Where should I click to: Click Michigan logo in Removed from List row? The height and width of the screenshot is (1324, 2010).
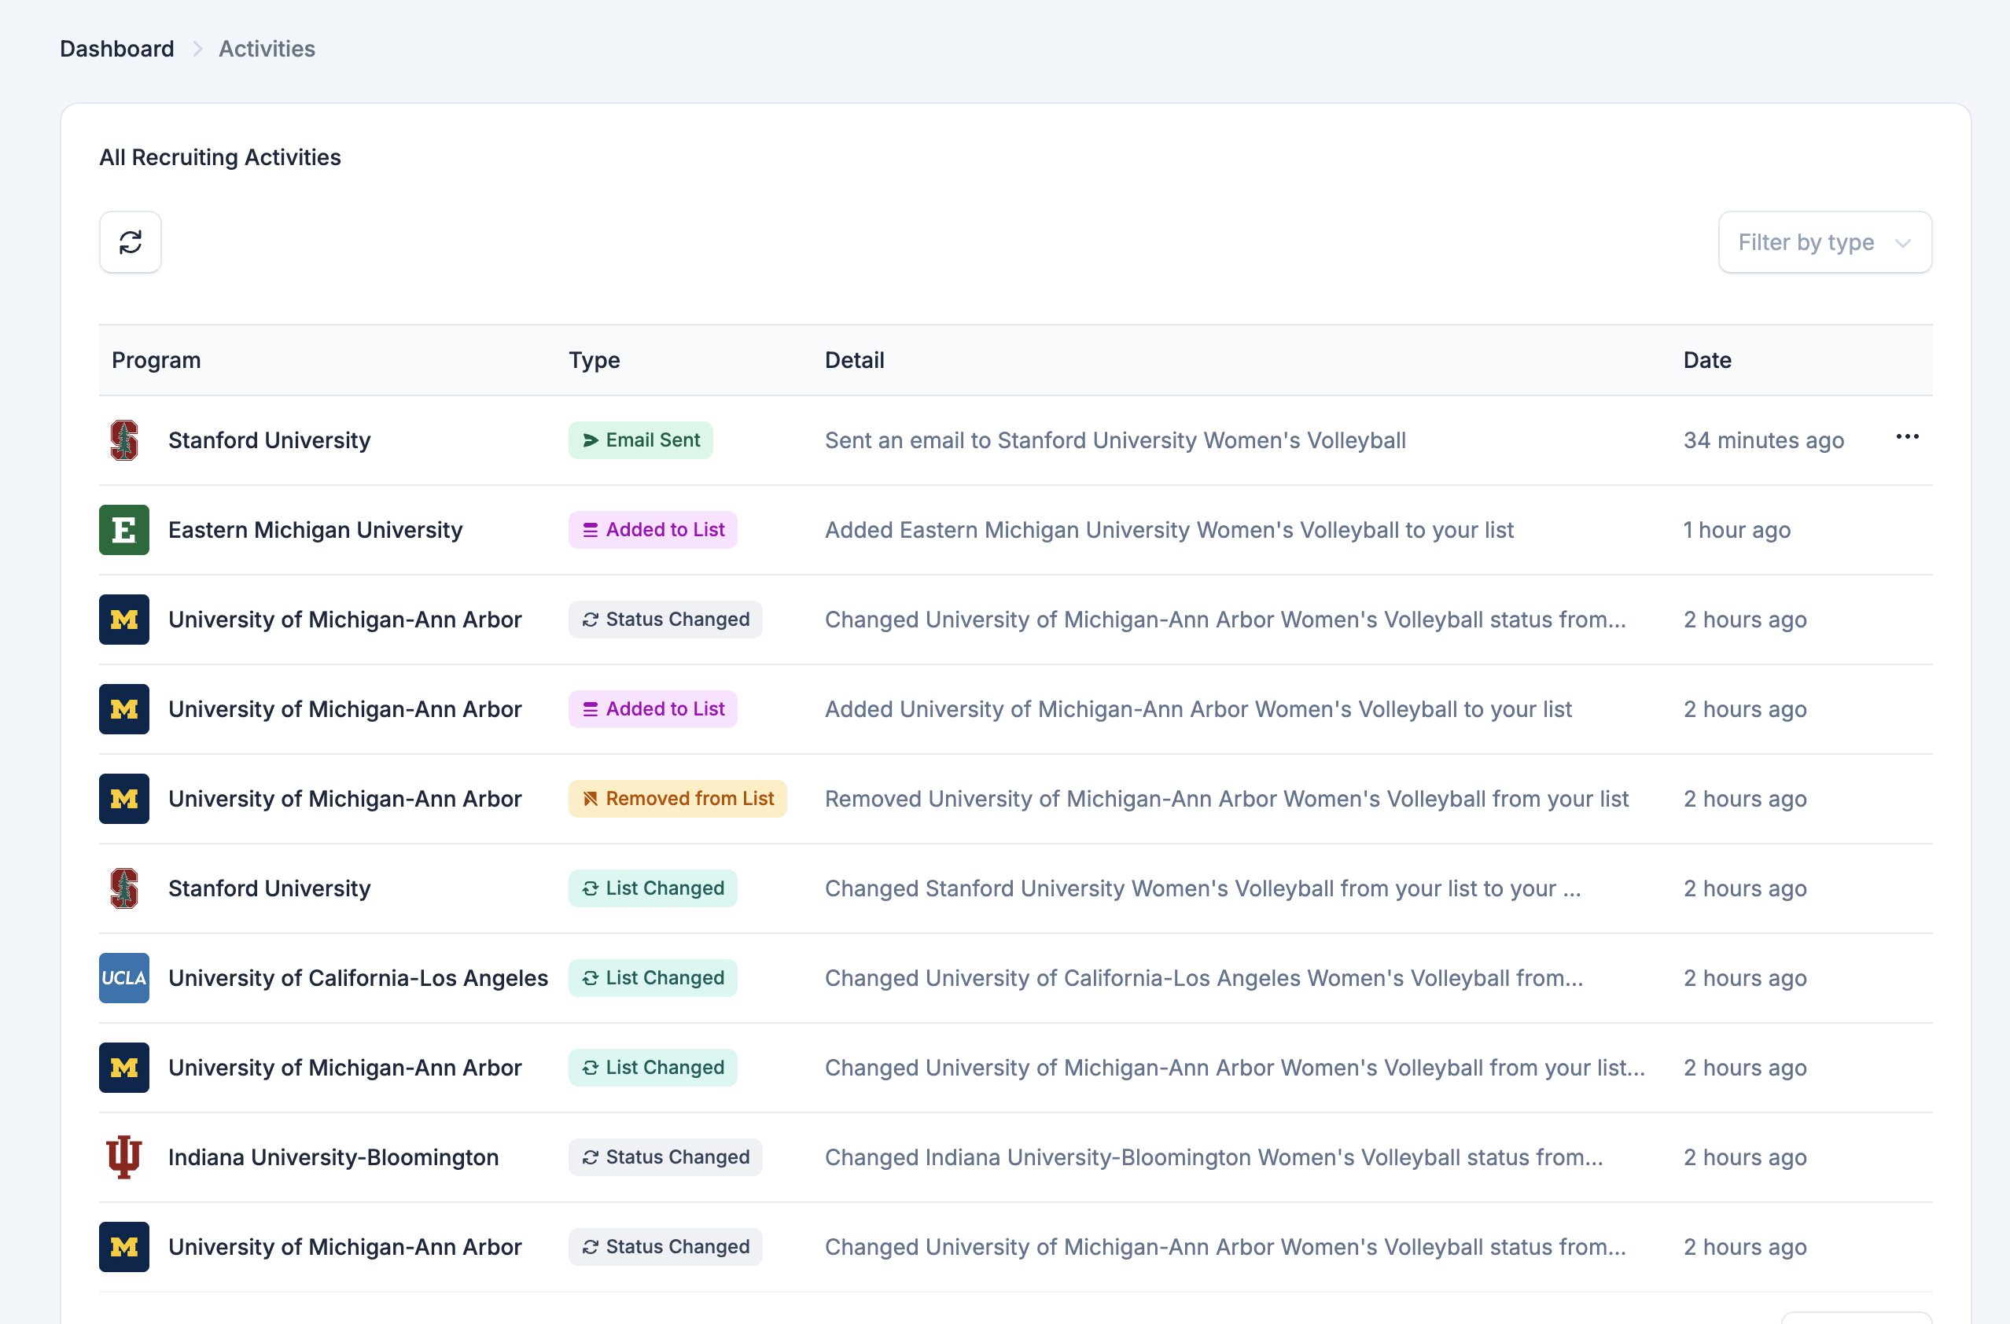click(124, 798)
